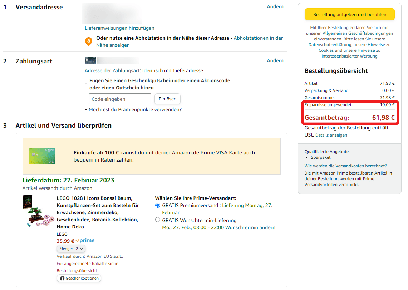Click Bestellung aufgeben und bezahlen button
The height and width of the screenshot is (290, 408).
349,15
